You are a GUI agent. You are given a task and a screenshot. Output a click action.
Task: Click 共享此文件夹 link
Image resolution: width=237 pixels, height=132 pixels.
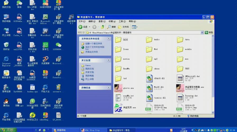point(91,52)
